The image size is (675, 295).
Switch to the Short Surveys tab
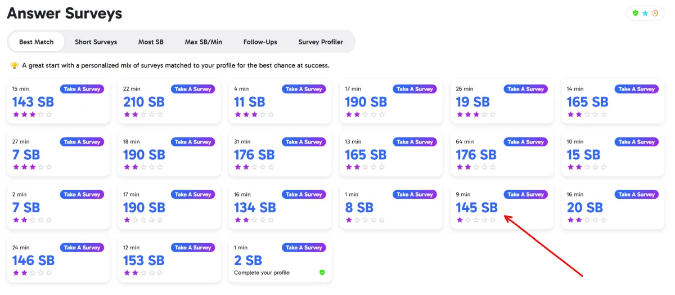(x=96, y=42)
